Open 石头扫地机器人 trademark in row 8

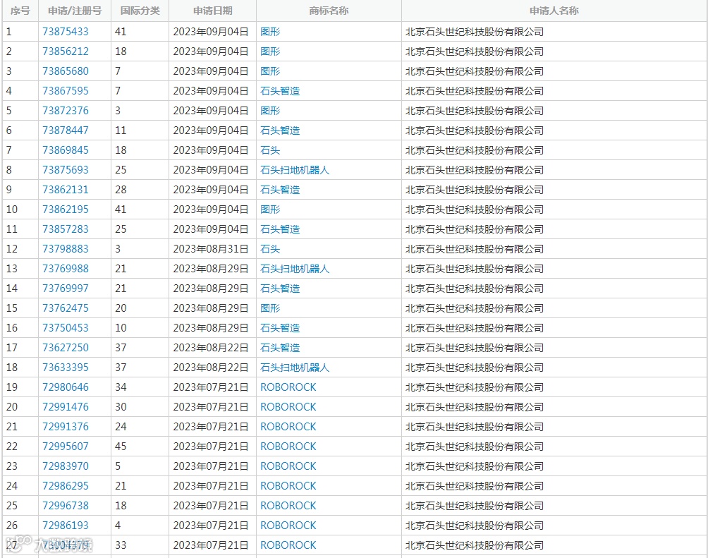(x=295, y=170)
